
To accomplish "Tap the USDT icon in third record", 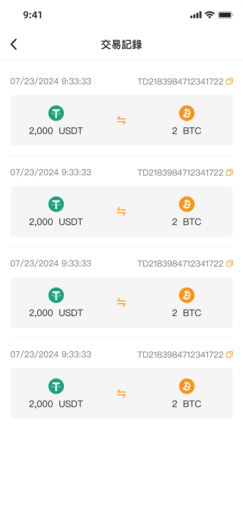I will pyautogui.click(x=56, y=295).
